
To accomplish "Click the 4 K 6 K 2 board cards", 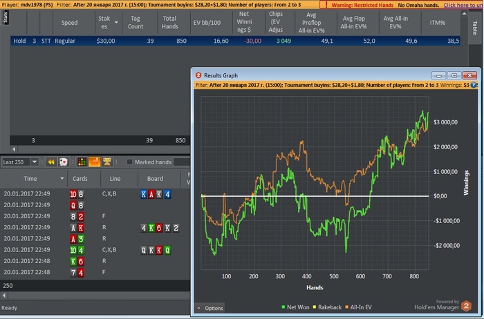I will [x=160, y=228].
